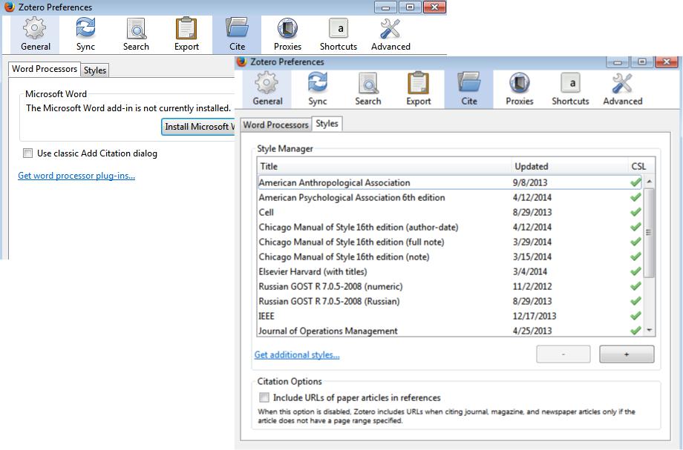Select the Cell style row
The height and width of the screenshot is (450, 683).
450,212
